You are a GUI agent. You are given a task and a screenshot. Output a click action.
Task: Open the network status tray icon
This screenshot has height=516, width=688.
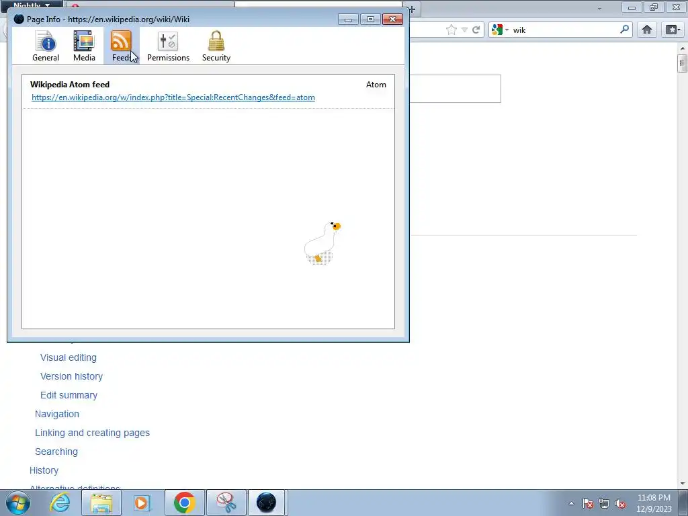coord(604,503)
